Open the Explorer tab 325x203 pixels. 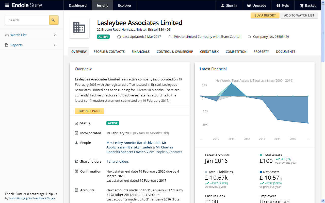[x=125, y=5]
